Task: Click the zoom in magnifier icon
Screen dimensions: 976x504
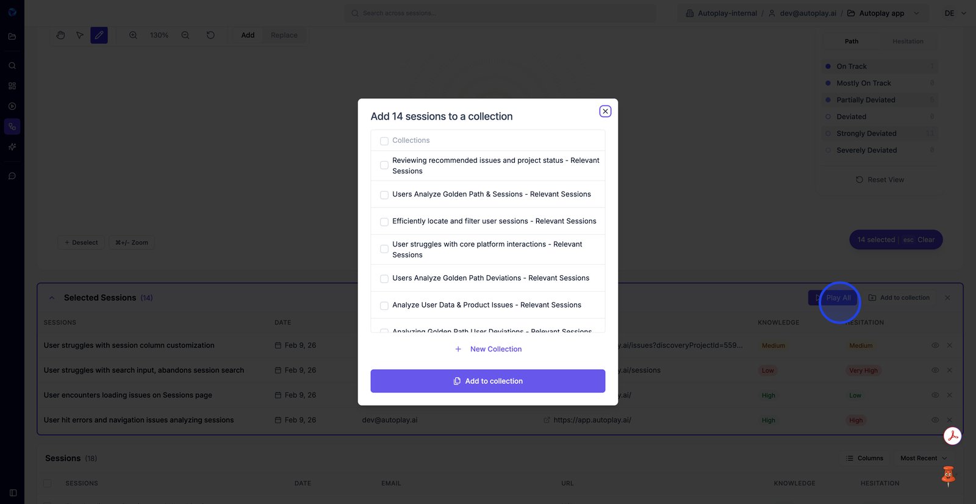Action: coord(133,35)
